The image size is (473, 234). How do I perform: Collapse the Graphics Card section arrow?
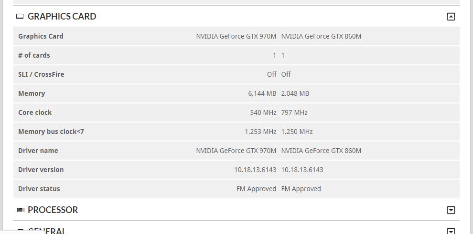(451, 17)
